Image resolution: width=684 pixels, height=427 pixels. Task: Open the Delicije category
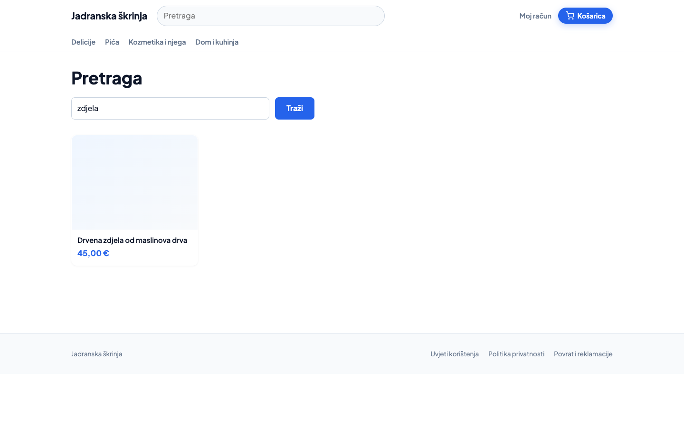[83, 42]
